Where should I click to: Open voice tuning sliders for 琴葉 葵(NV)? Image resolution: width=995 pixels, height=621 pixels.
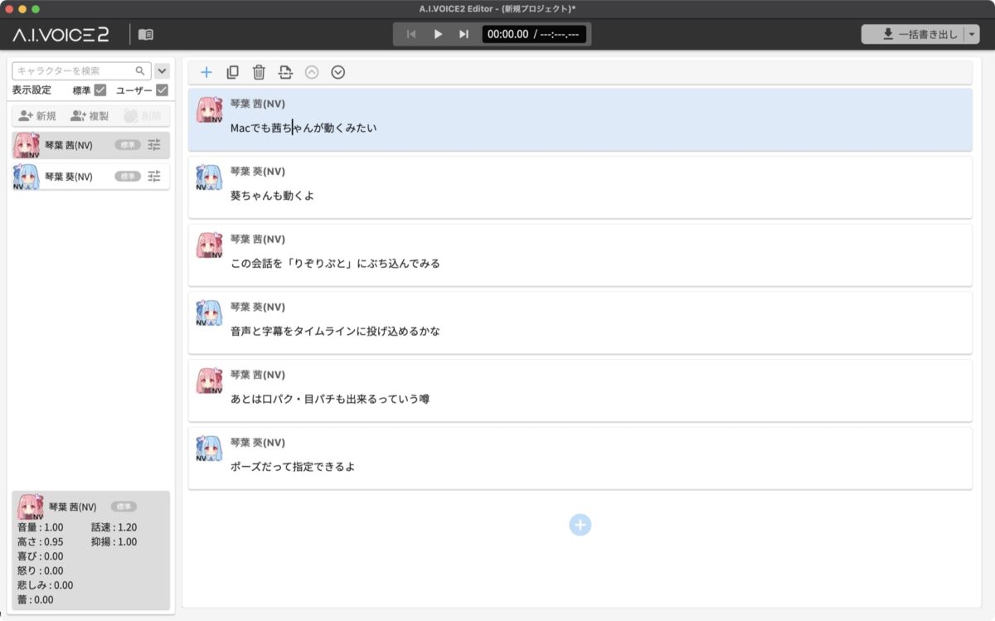[x=154, y=176]
